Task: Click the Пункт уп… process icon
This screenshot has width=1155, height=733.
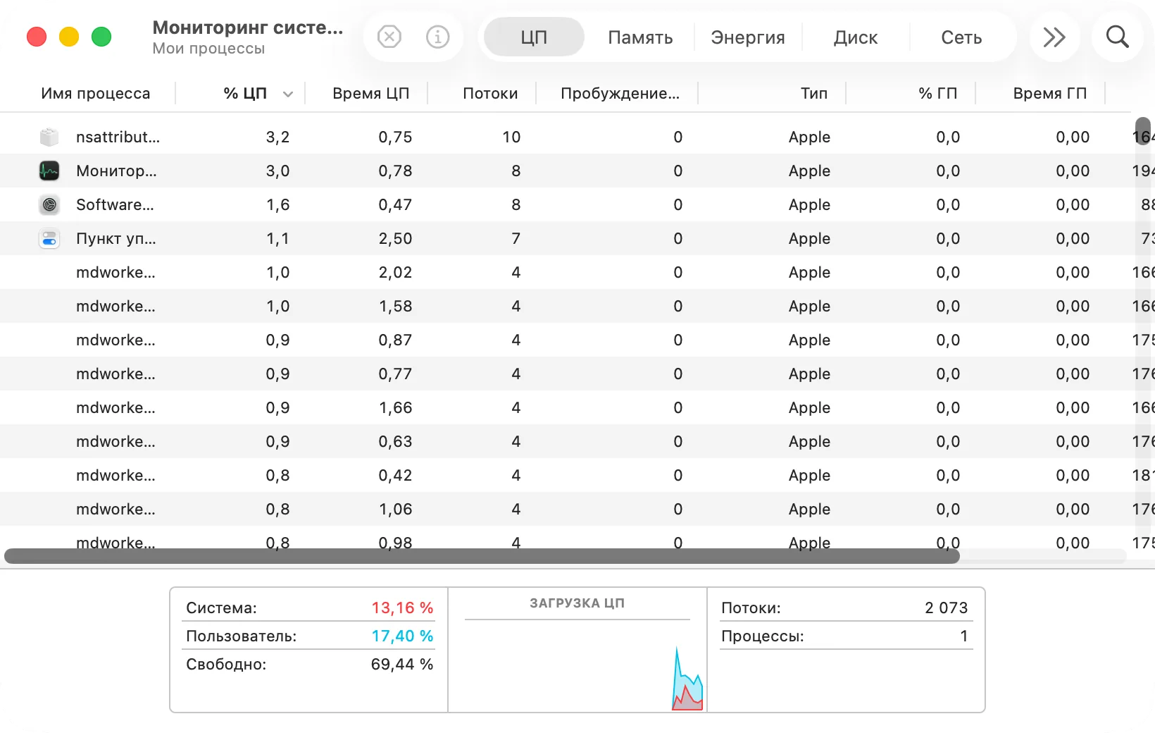Action: point(49,238)
